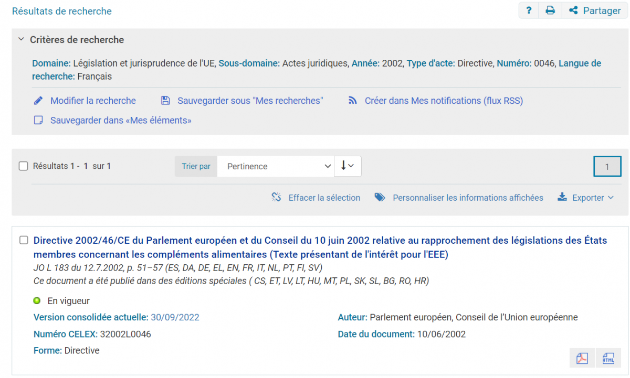
Task: Open the PDF version of directive
Action: (582, 359)
